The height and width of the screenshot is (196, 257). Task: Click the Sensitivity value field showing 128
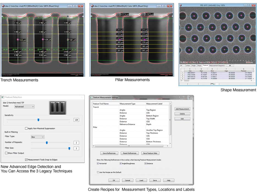[76, 119]
